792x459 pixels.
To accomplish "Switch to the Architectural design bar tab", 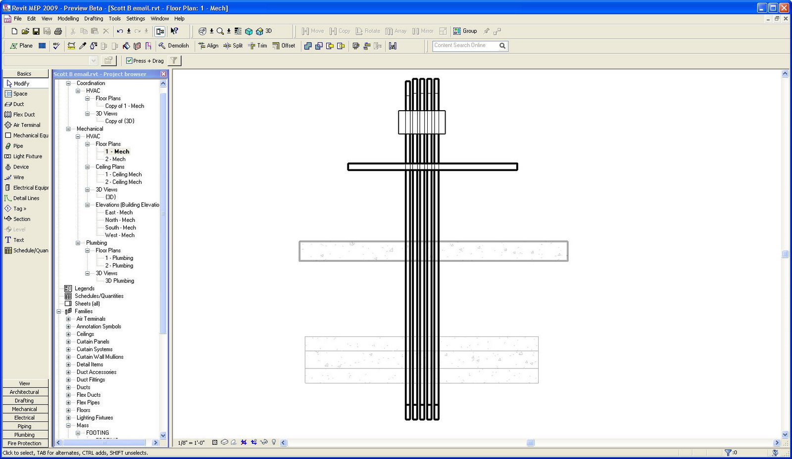I will pyautogui.click(x=25, y=392).
